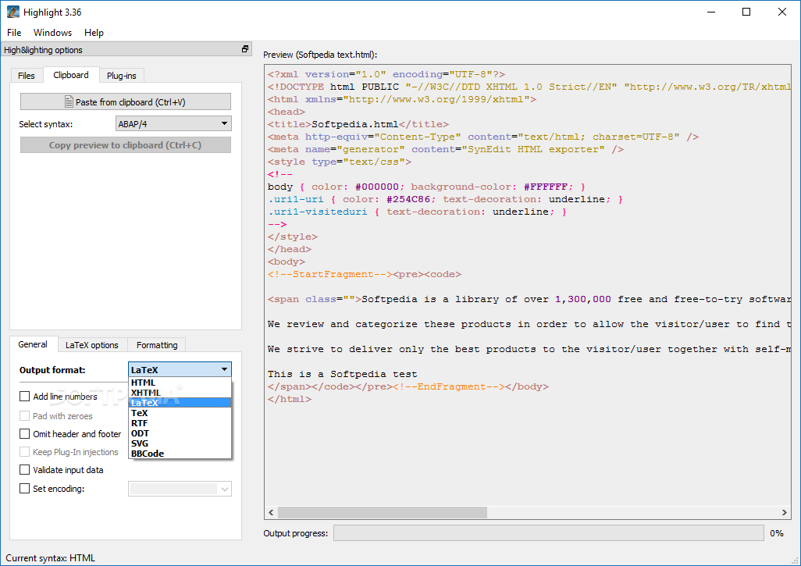Choose ODT from the list

pyautogui.click(x=180, y=433)
